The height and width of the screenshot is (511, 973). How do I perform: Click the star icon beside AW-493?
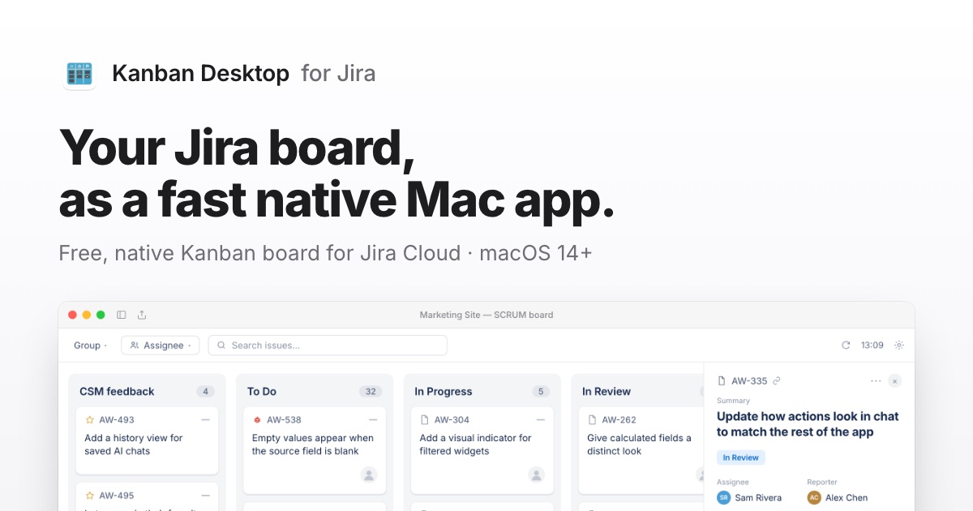click(x=90, y=420)
